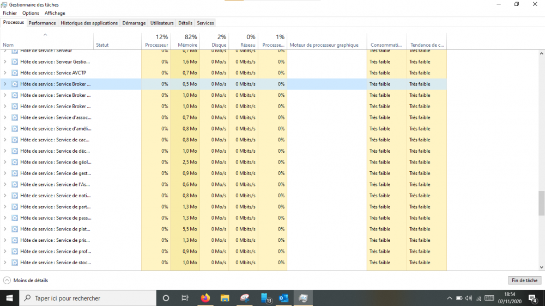Click the gear icon of Service AVCTP row
Screen dimensions: 545x306
pyautogui.click(x=15, y=73)
